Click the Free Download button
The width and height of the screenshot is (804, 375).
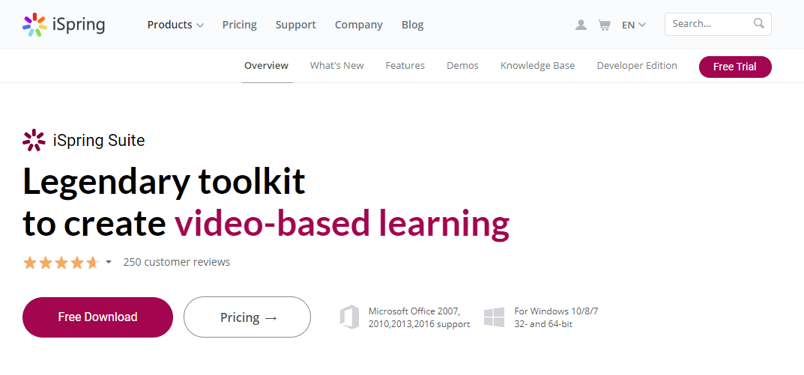(x=97, y=317)
